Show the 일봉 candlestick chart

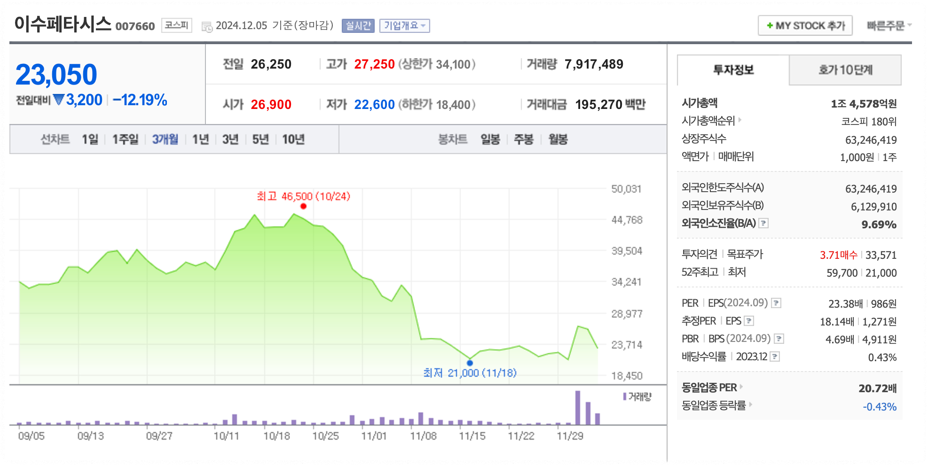tap(490, 139)
